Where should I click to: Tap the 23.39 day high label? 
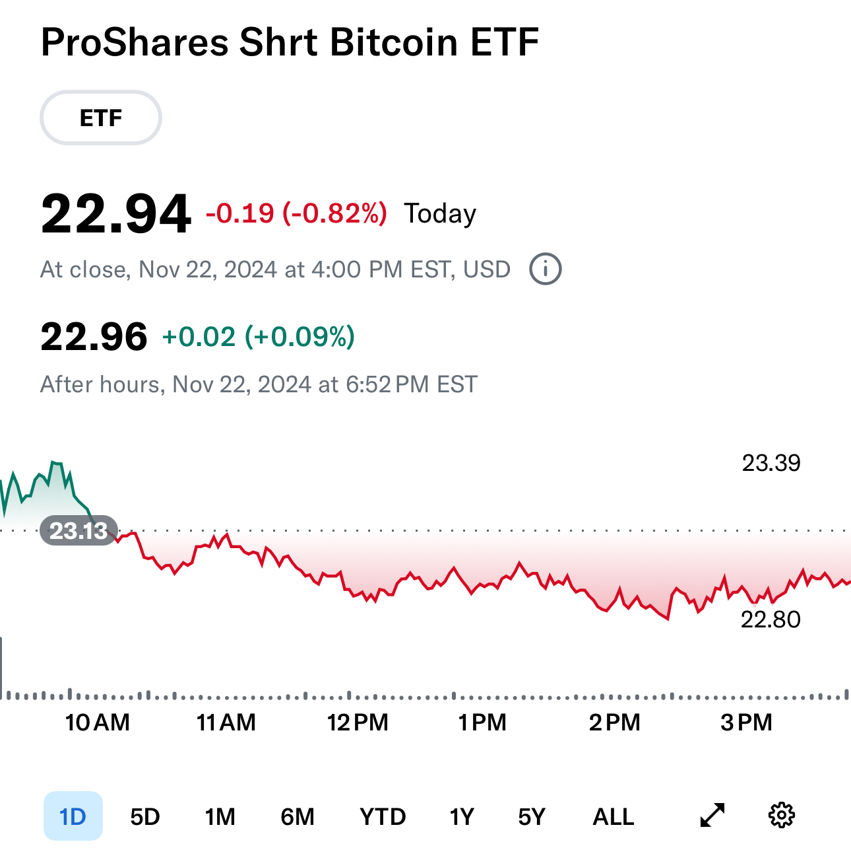[x=771, y=463]
